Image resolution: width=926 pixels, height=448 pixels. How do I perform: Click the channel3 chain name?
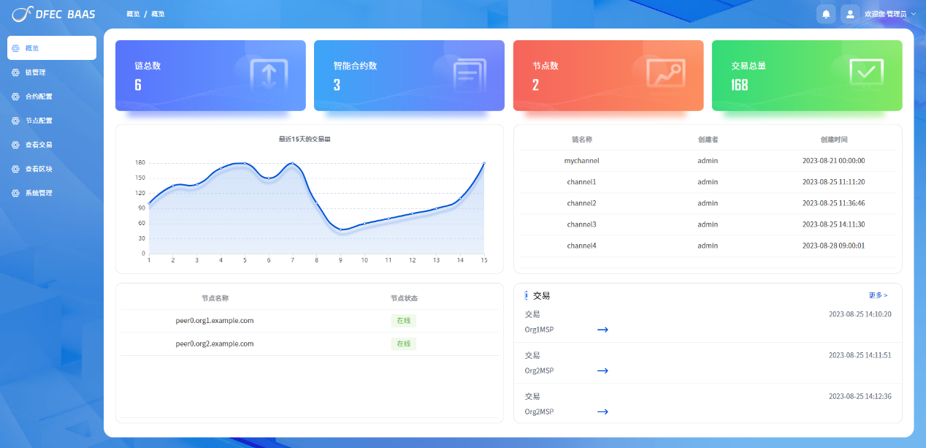pos(581,224)
